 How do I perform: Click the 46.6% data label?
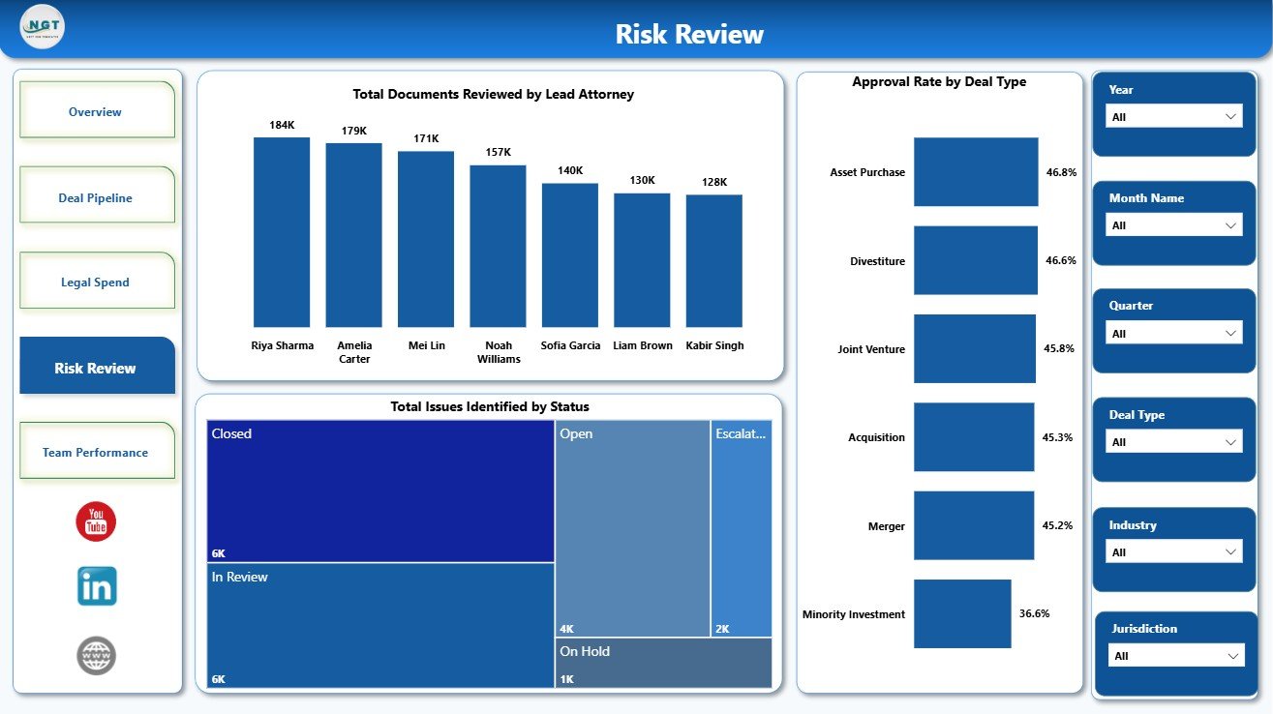[1061, 260]
